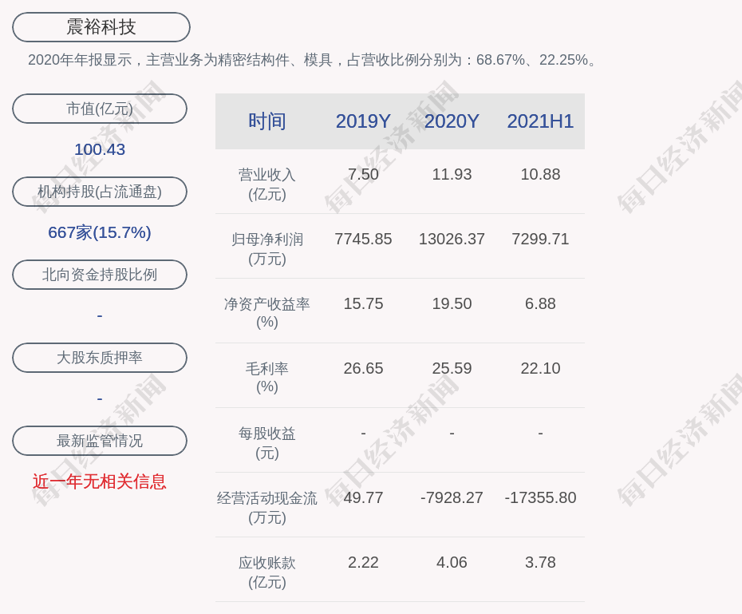742x614 pixels.
Task: Click the 北向资金持股比例 label pill
Action: click(100, 275)
